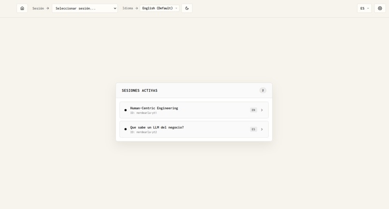The height and width of the screenshot is (209, 389).
Task: Click the 'Sesión' label in the top bar
Action: (x=38, y=8)
